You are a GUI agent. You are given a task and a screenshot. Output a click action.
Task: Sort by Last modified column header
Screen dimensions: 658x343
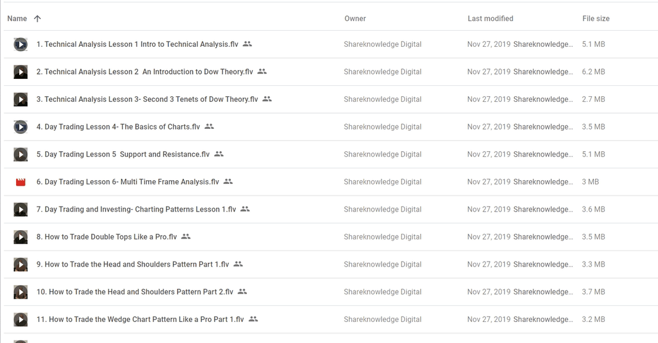[490, 19]
